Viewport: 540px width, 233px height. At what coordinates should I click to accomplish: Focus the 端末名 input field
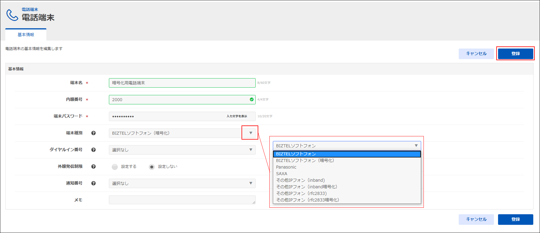point(182,83)
